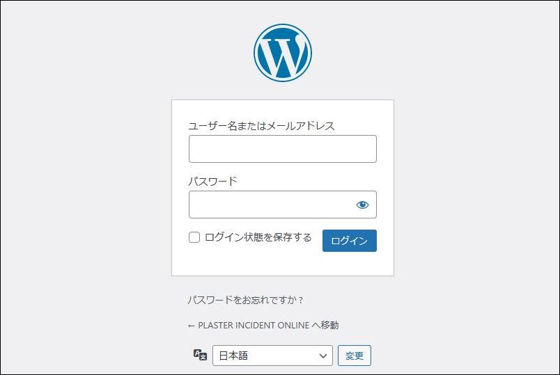Screen dimensions: 560x375
Task: Focus the ユーザー名またはメールアドレス input field
Action: coord(283,149)
